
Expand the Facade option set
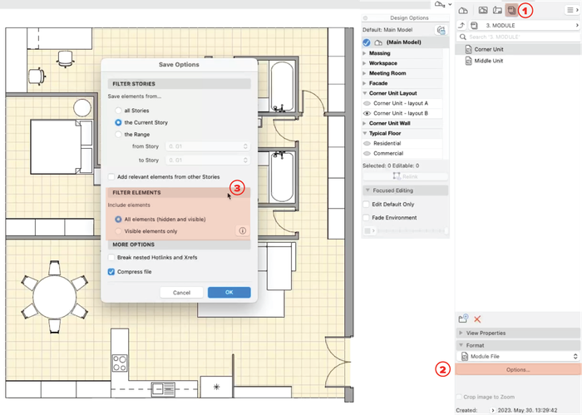364,83
